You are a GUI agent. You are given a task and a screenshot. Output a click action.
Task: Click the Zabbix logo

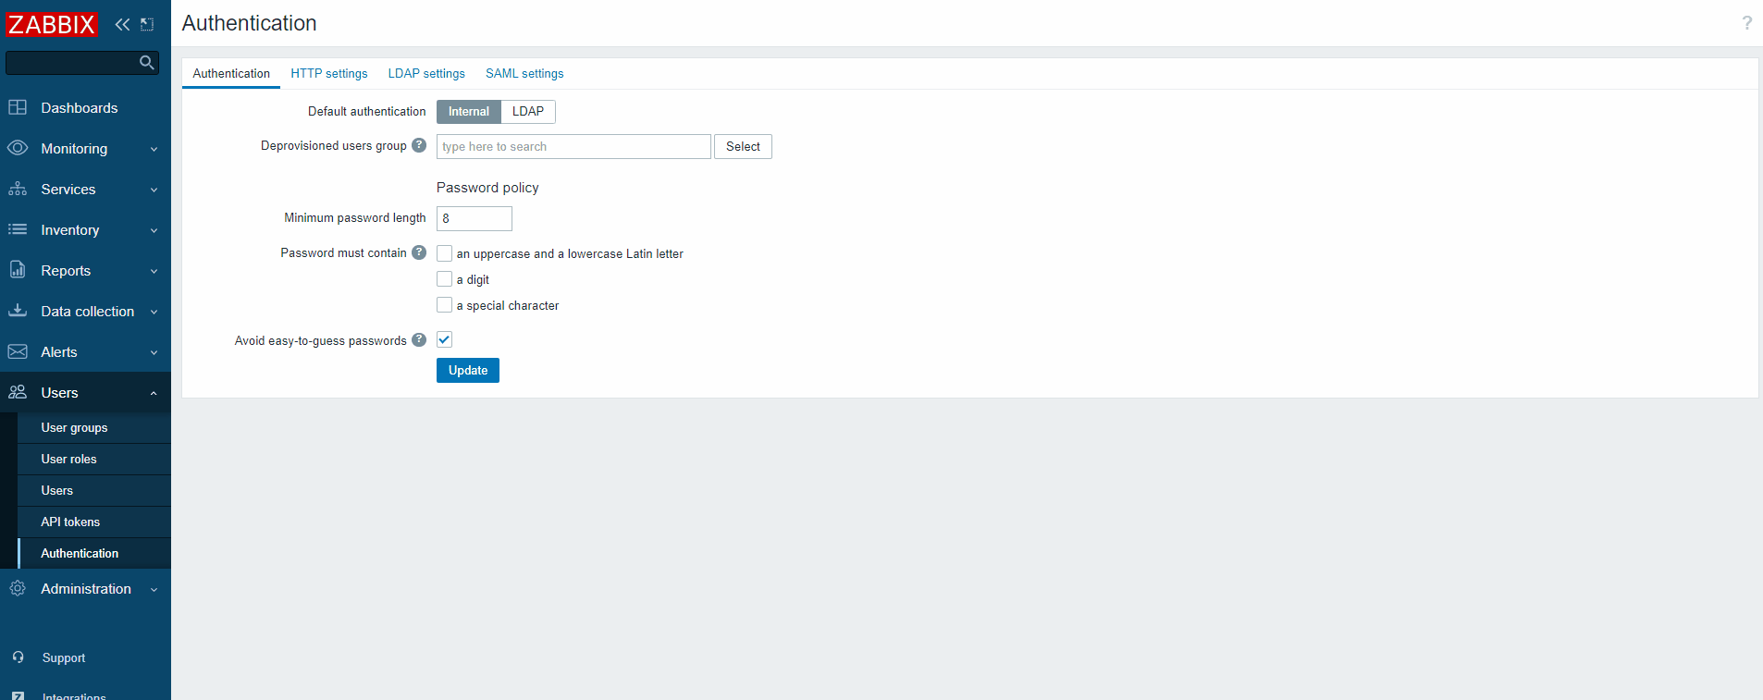(x=52, y=25)
